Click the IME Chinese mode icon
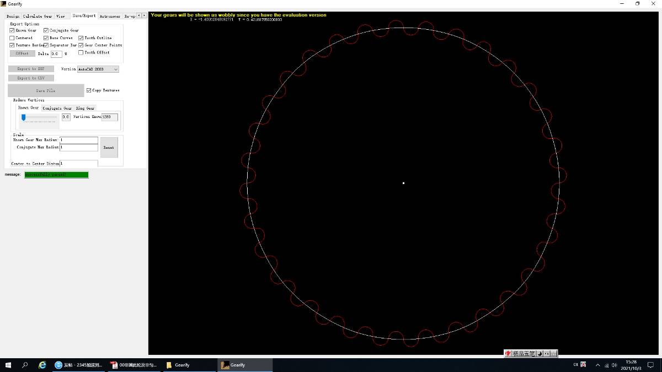This screenshot has width=662, height=372. (x=508, y=354)
